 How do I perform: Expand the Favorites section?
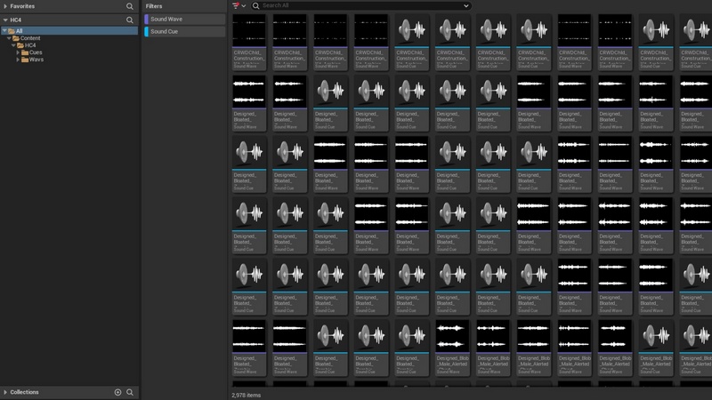(x=4, y=5)
